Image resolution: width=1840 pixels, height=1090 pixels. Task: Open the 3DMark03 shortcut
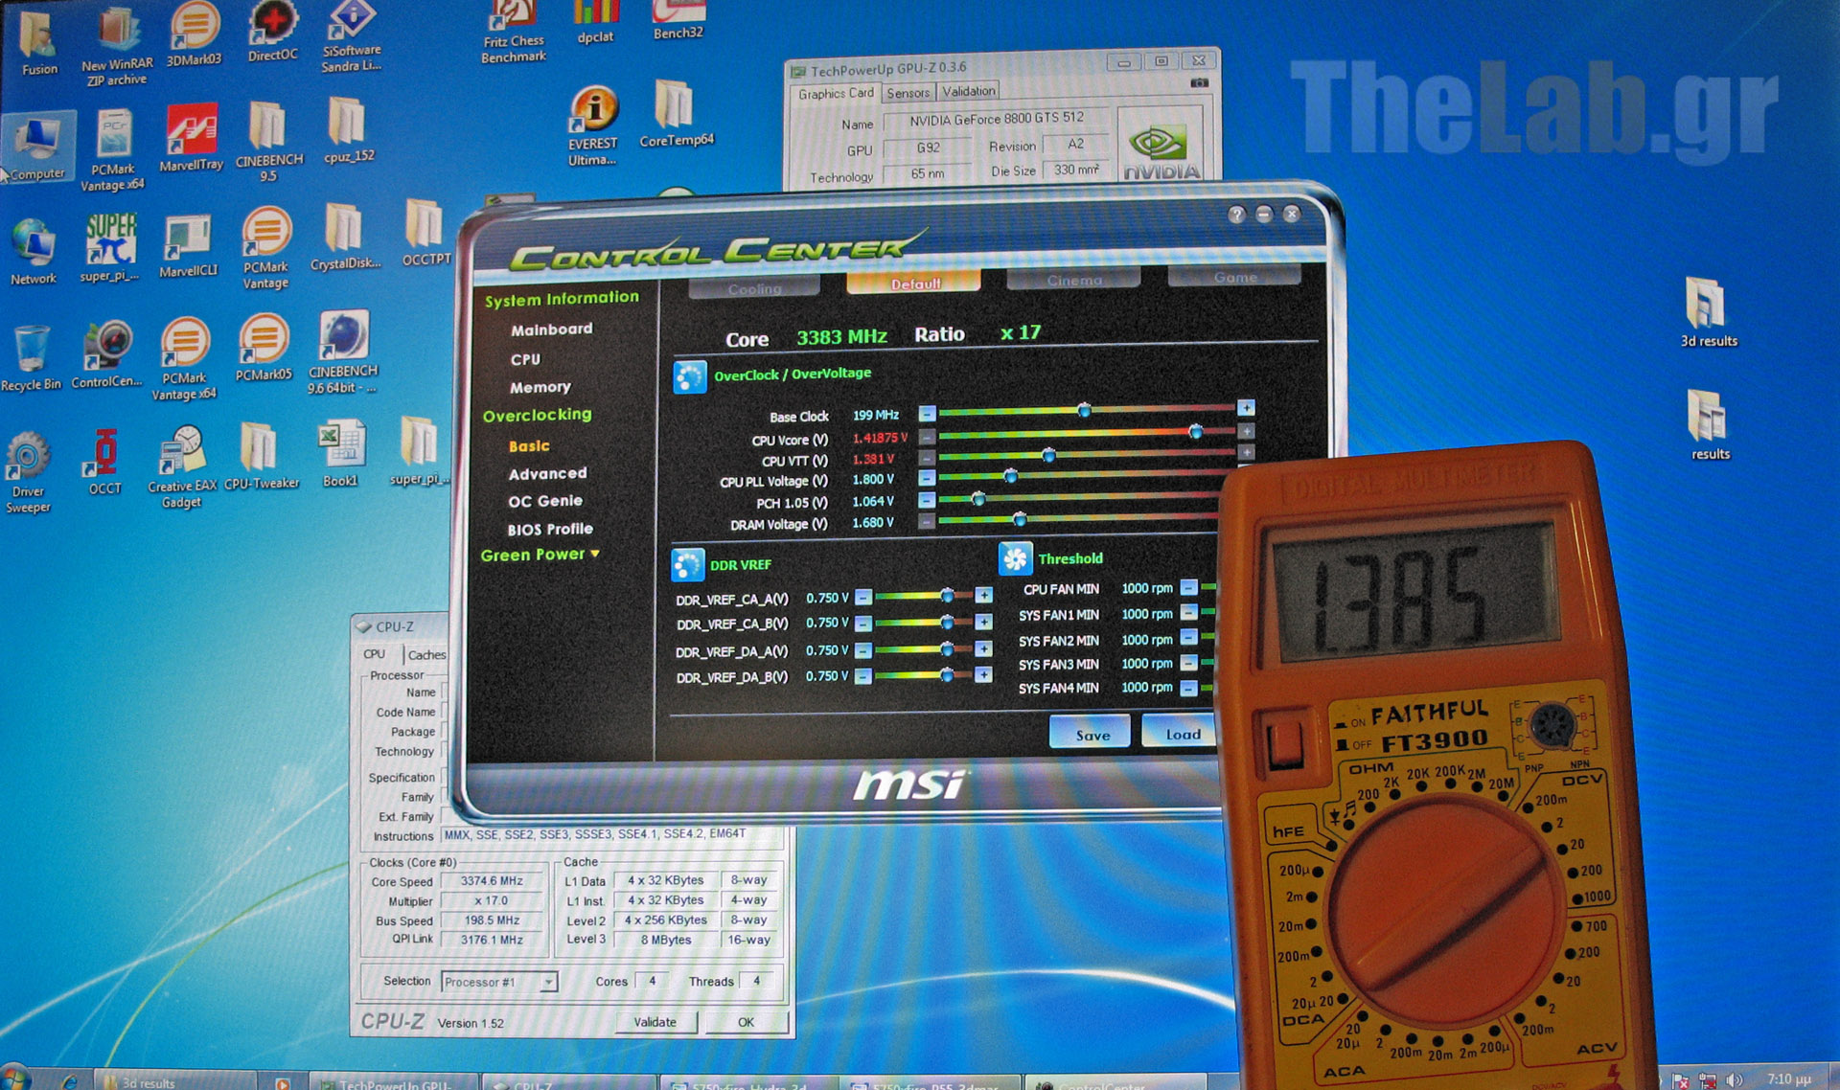tap(195, 35)
